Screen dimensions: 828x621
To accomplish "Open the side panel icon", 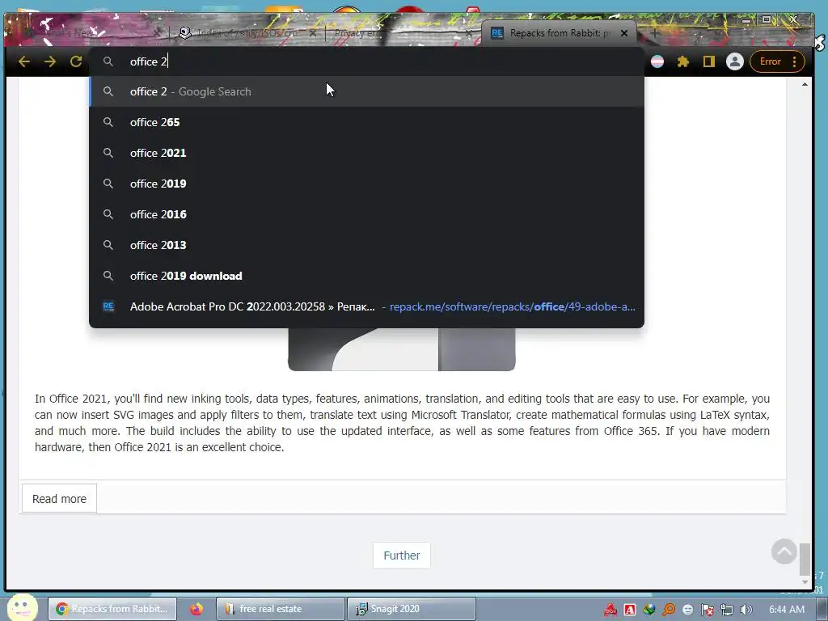I will click(x=708, y=61).
